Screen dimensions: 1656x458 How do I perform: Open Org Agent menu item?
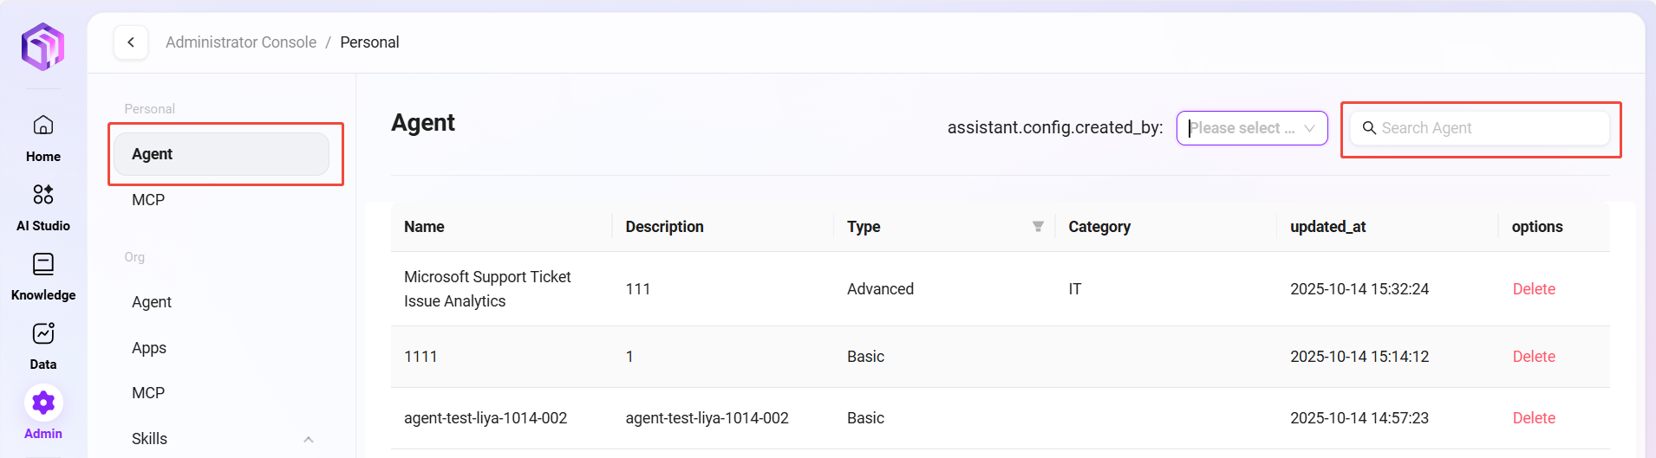click(152, 302)
